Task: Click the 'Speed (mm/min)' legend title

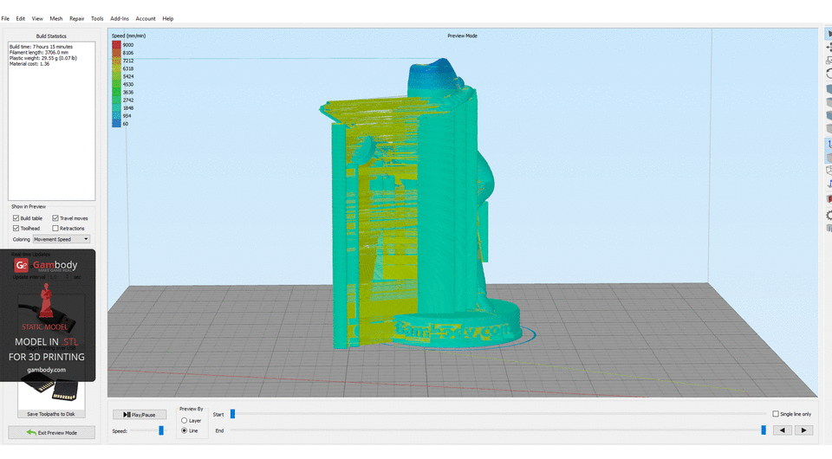Action: 128,36
